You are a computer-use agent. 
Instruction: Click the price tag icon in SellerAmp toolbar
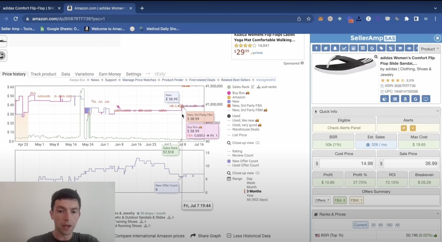pyautogui.click(x=381, y=48)
